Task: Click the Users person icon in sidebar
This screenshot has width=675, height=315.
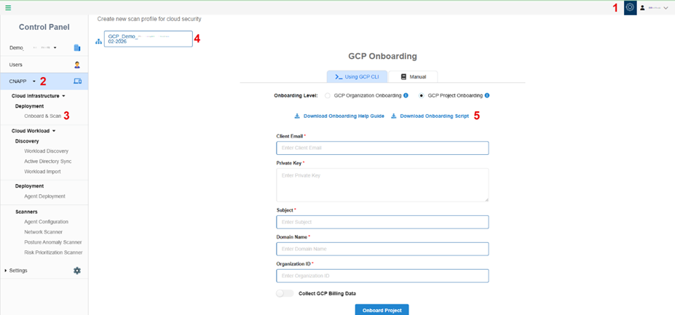Action: 77,65
